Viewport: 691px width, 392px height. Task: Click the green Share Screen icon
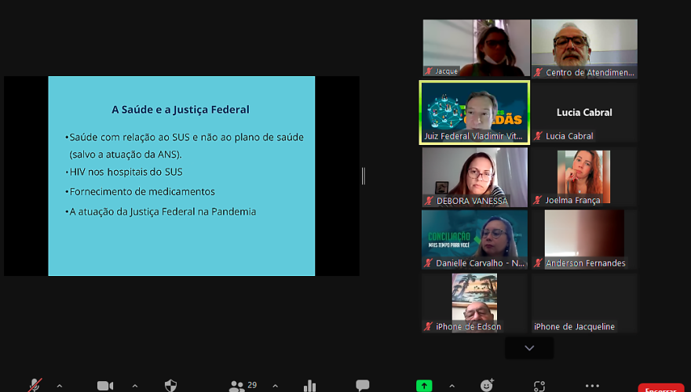(x=424, y=386)
